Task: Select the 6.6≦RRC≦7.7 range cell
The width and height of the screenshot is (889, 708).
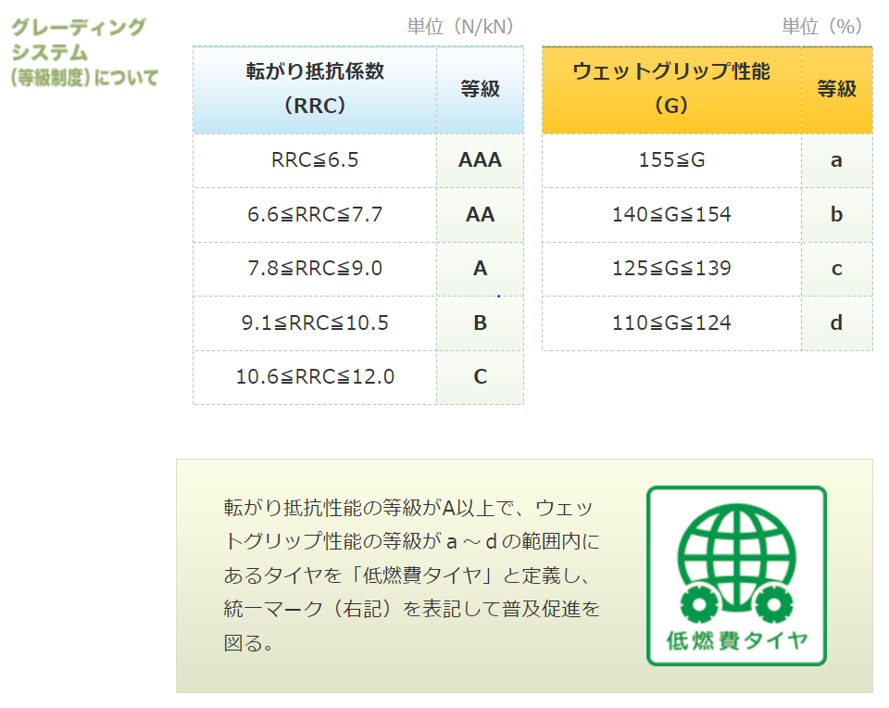Action: [x=315, y=215]
